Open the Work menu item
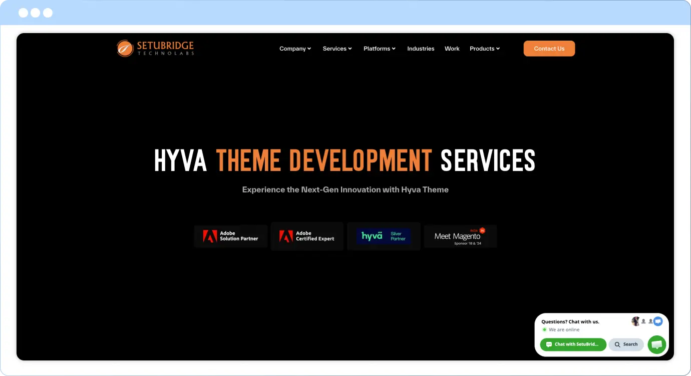 click(452, 49)
